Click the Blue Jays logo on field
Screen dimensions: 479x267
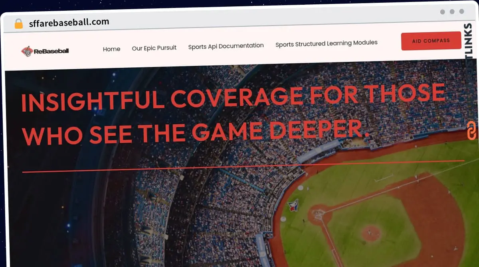(x=293, y=205)
